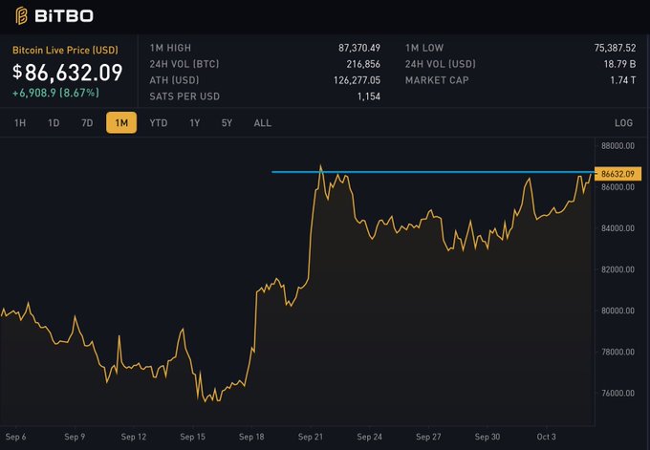Click the MARKET CAP value 1.74 T

point(622,80)
